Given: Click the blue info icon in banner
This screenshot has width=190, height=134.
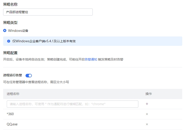Looking at the screenshot, I should (x=8, y=41).
